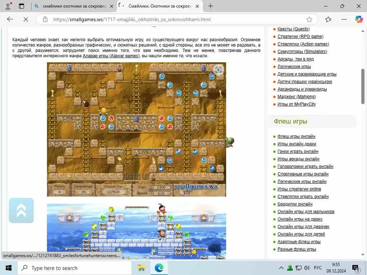Open Стрелялки играть онлайн link
This screenshot has width=367, height=275.
[303, 197]
